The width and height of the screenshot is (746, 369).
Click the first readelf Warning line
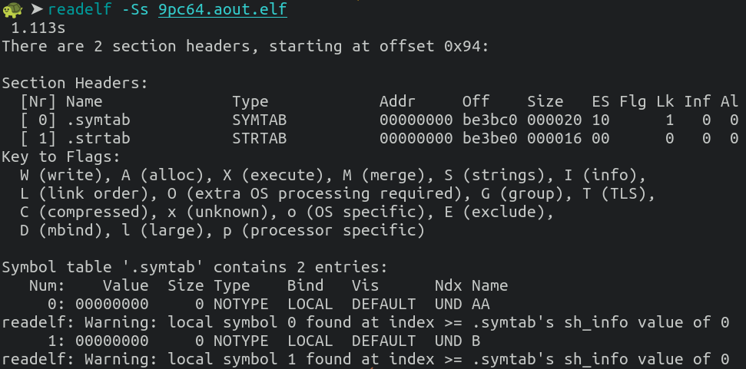pyautogui.click(x=366, y=323)
